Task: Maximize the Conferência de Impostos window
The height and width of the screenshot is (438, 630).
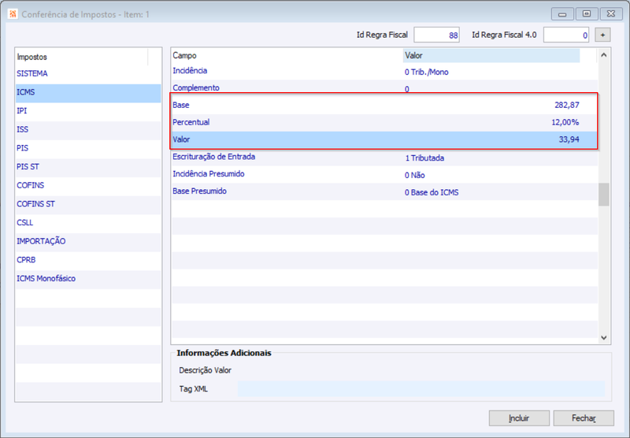Action: click(587, 14)
